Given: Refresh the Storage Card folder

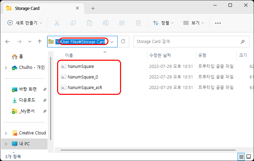Looking at the screenshot, I should pyautogui.click(x=123, y=41).
